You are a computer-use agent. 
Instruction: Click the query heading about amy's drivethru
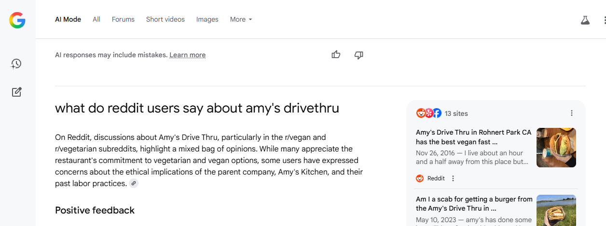pos(197,108)
